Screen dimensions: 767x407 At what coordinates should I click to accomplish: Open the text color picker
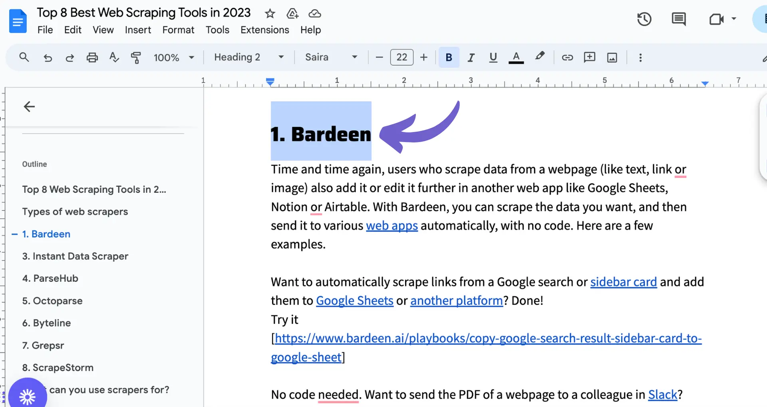(x=516, y=57)
